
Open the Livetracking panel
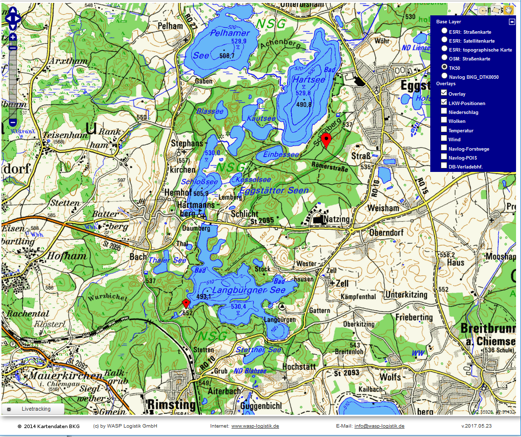coord(33,409)
